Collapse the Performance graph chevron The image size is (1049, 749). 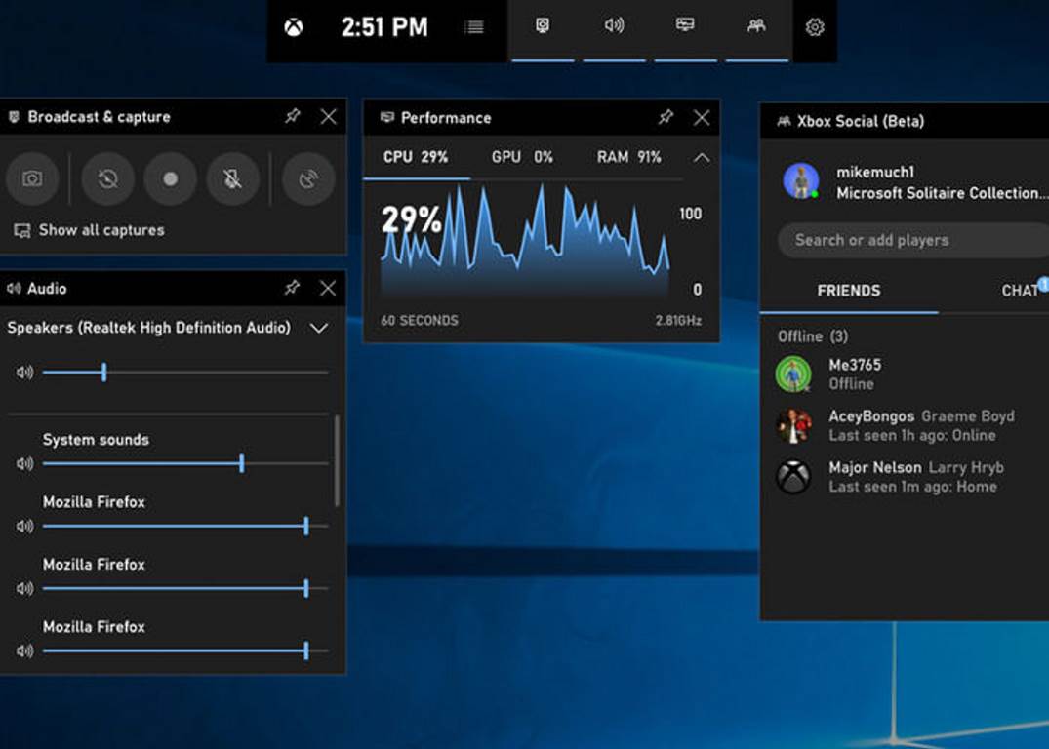coord(701,158)
